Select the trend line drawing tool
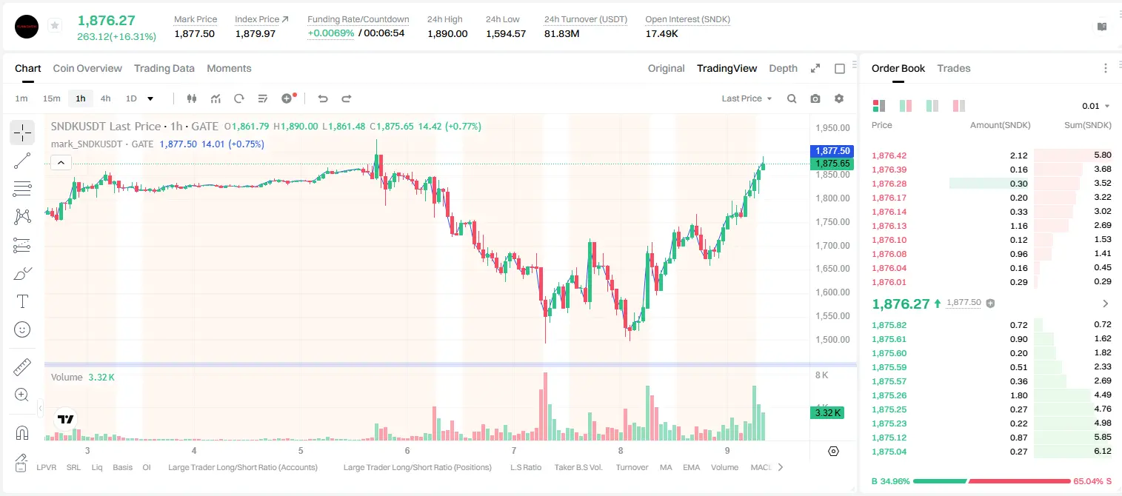Image resolution: width=1122 pixels, height=496 pixels. [22, 161]
